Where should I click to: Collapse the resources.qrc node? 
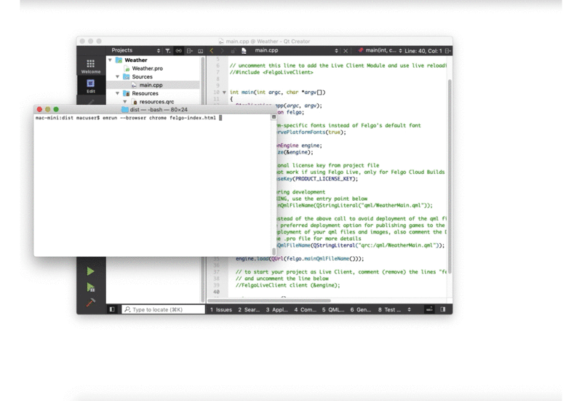click(125, 101)
